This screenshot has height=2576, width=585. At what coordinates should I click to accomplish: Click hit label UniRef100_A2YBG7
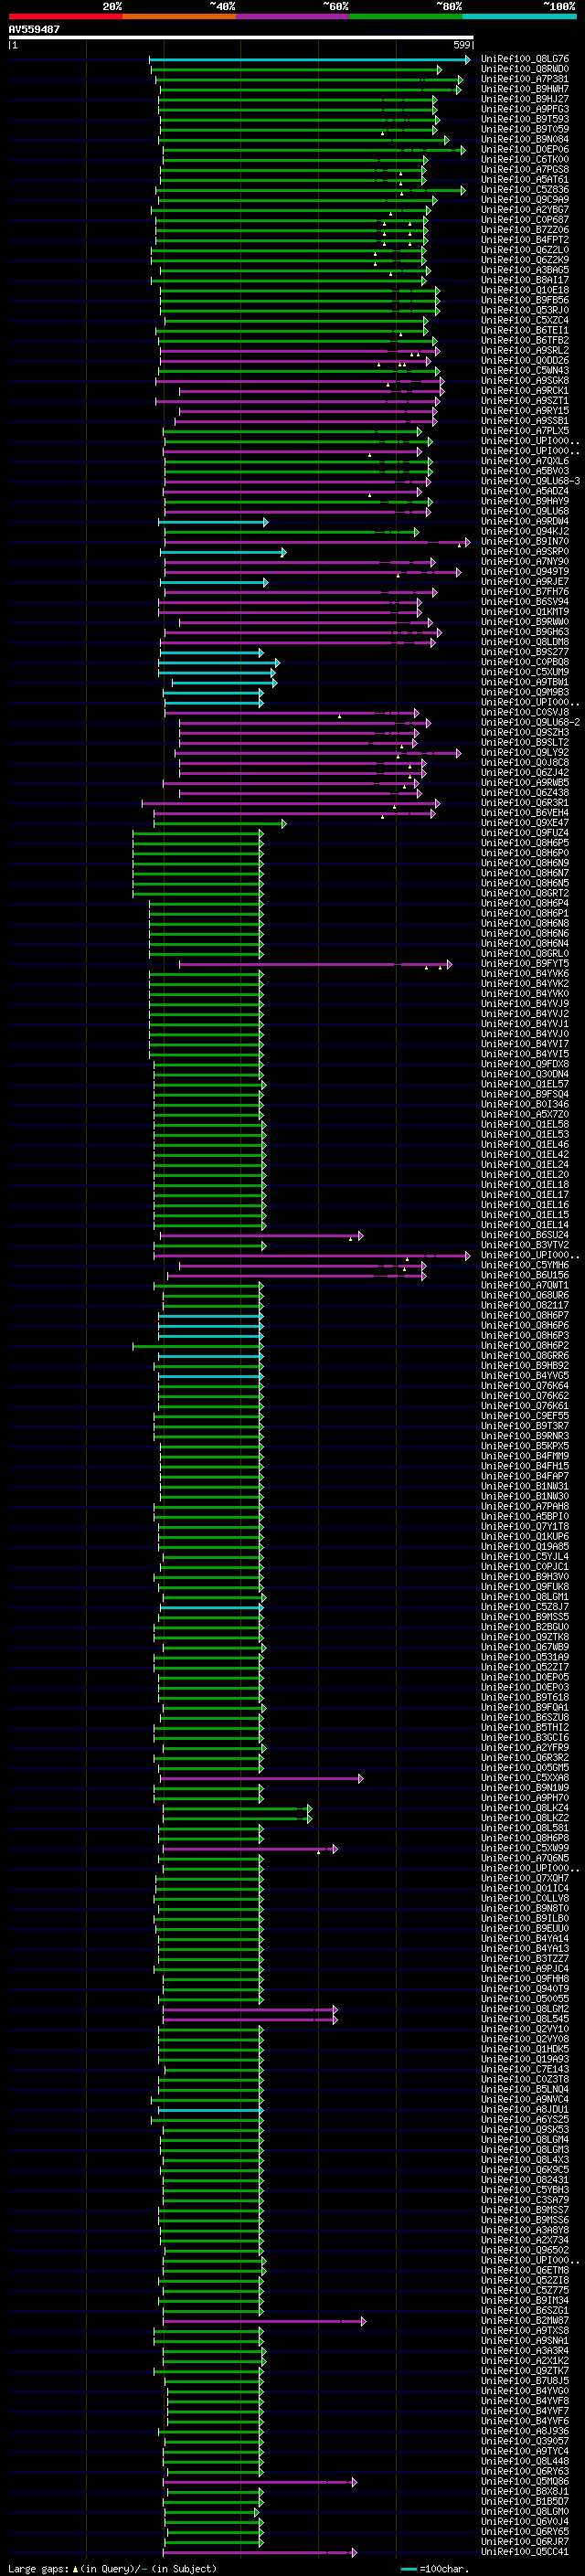(x=525, y=210)
